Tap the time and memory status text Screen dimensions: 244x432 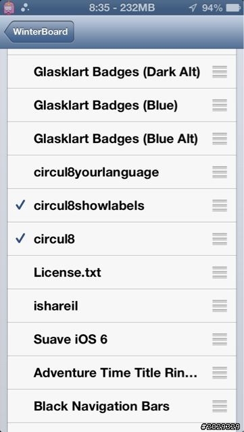[122, 7]
